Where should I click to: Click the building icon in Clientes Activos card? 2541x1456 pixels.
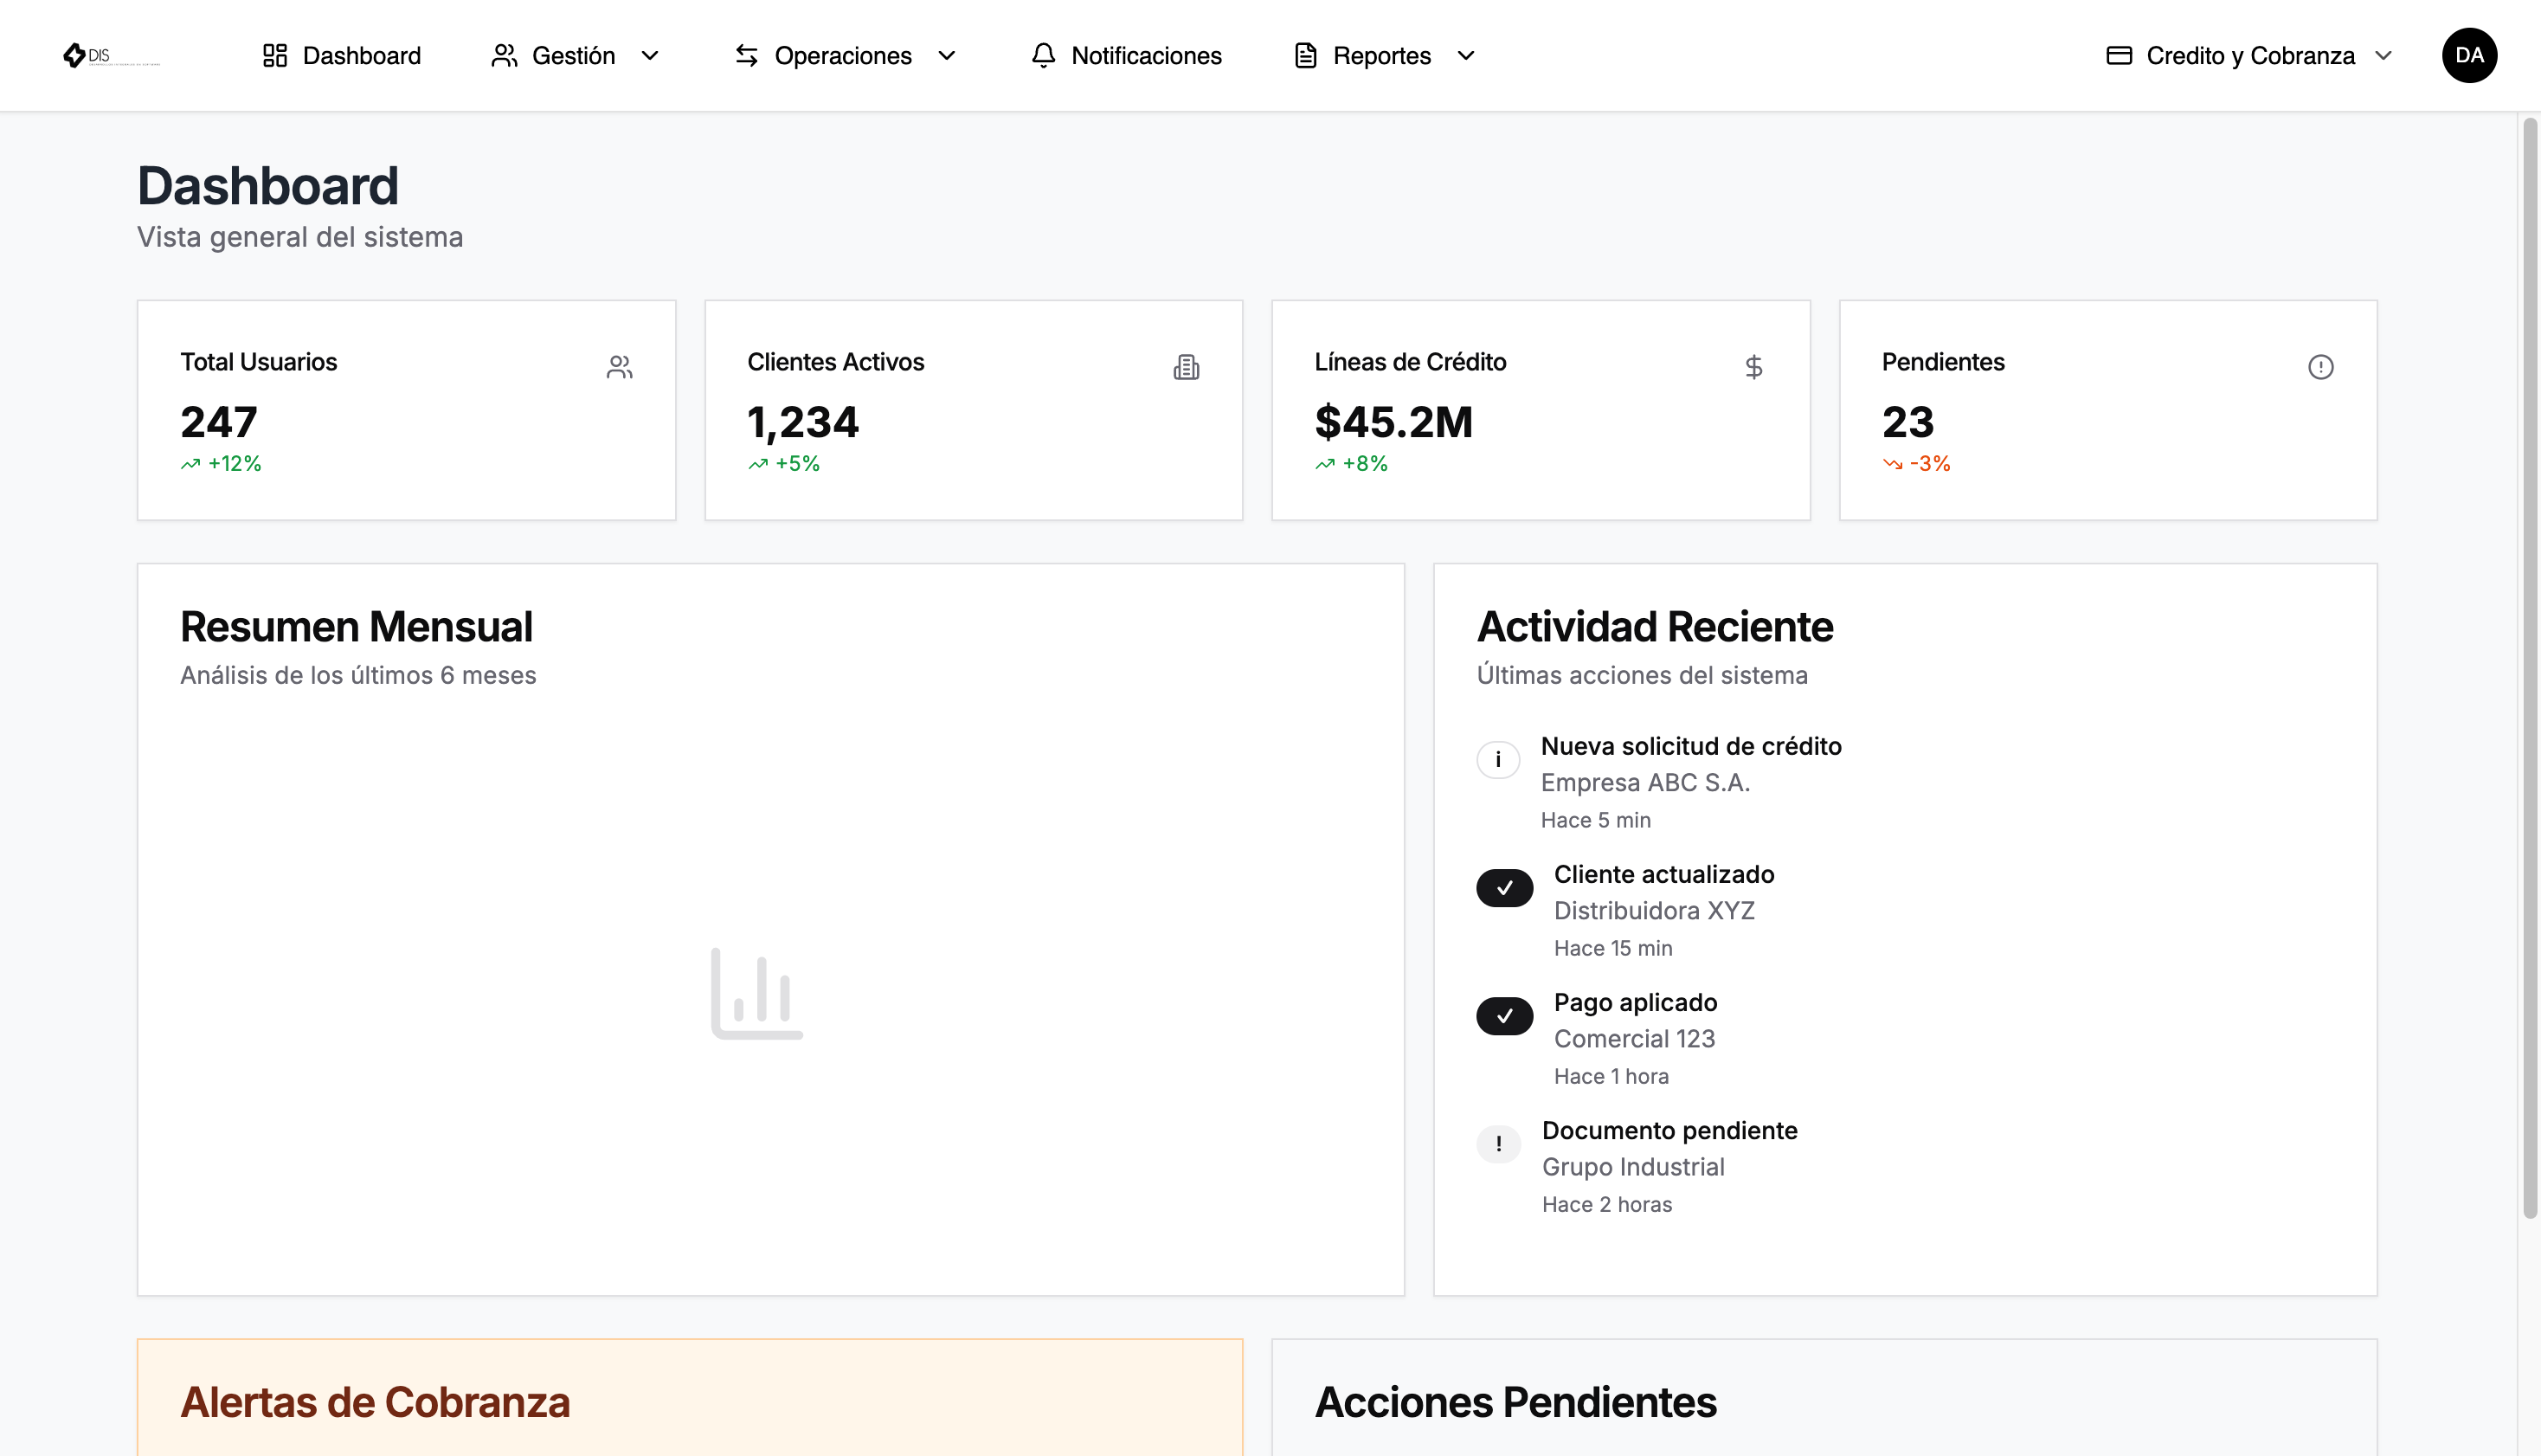point(1187,367)
